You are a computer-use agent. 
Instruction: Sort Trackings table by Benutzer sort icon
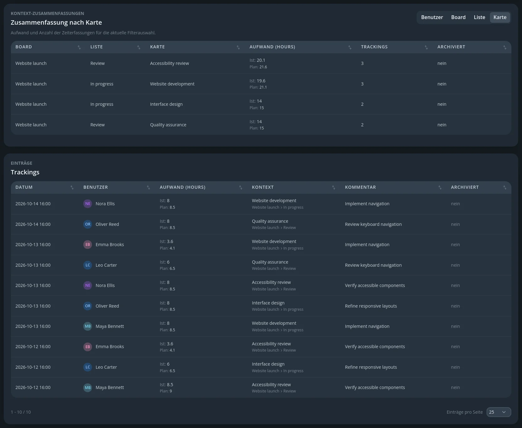tap(148, 187)
